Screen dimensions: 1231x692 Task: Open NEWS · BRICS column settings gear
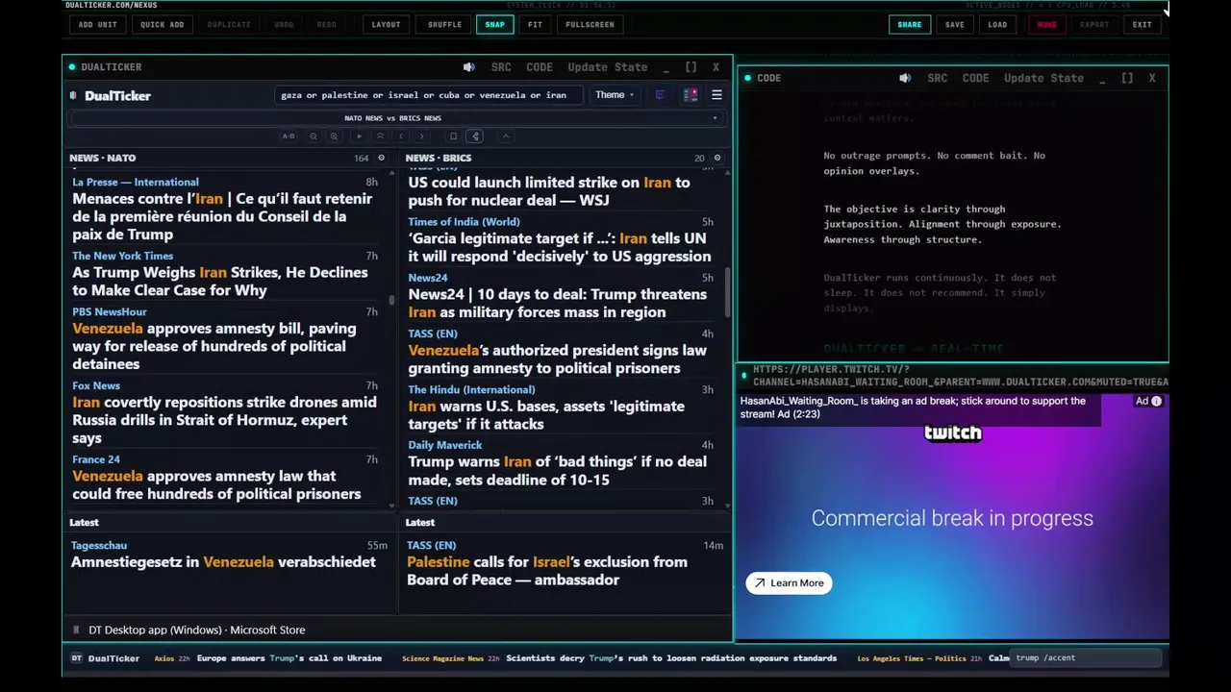[x=716, y=158]
